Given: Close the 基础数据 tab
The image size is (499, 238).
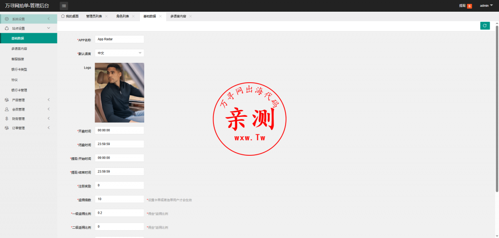Looking at the screenshot, I should (160, 16).
